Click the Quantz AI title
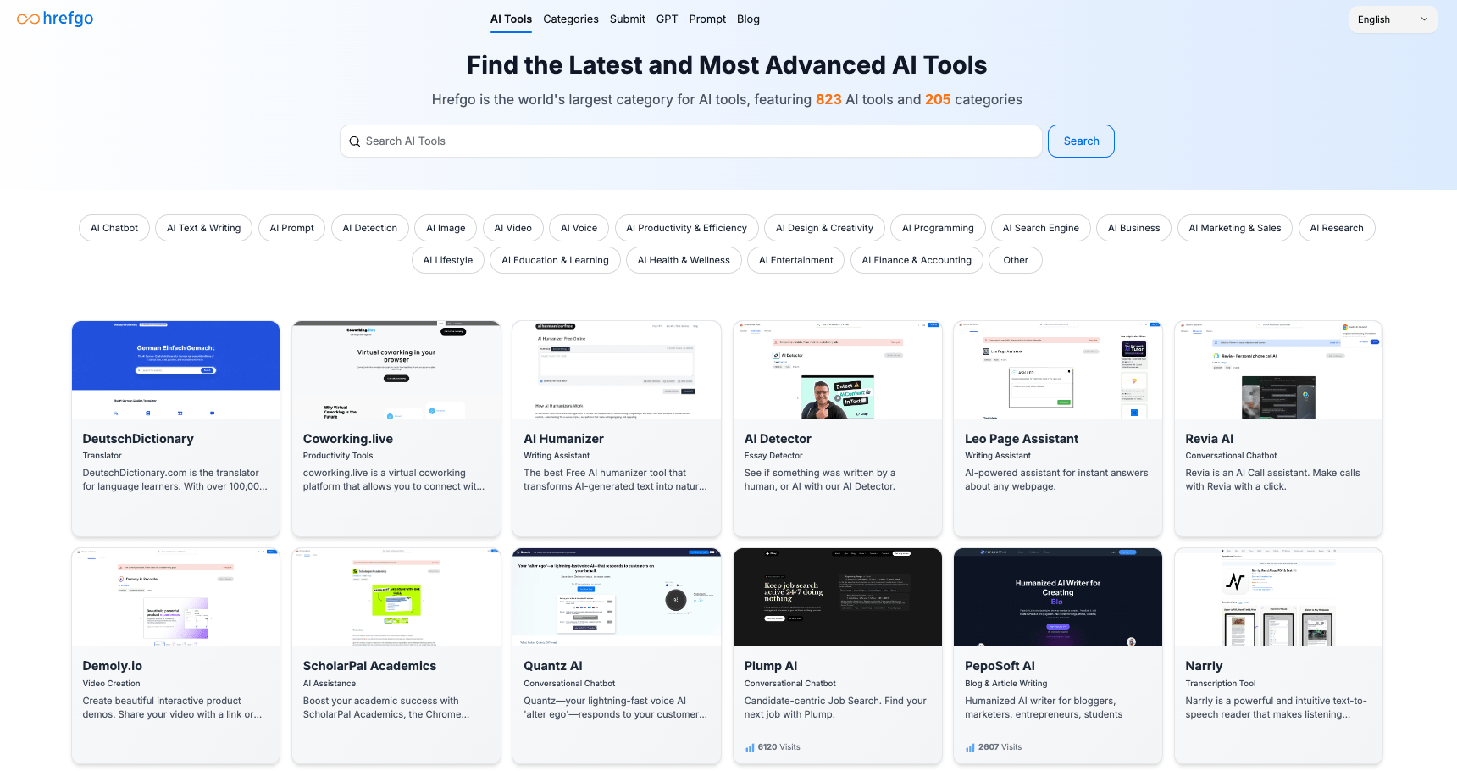Viewport: 1457px width, 771px height. point(553,666)
